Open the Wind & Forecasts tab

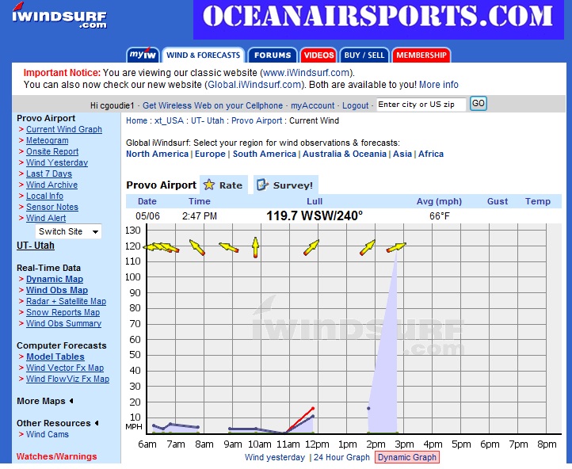[203, 55]
